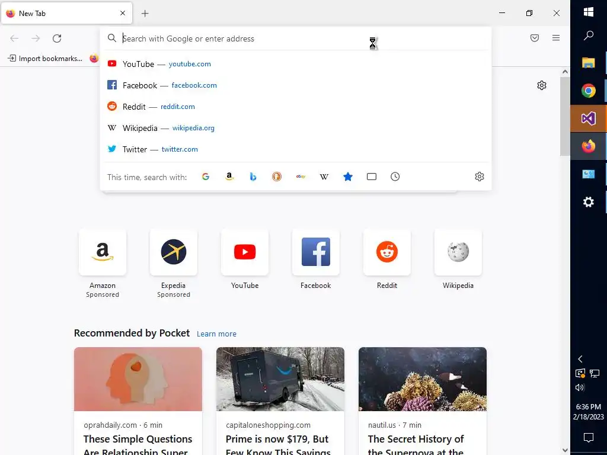Viewport: 607px width, 455px height.
Task: Open the clock showing 6:36 PM
Action: pyautogui.click(x=589, y=412)
